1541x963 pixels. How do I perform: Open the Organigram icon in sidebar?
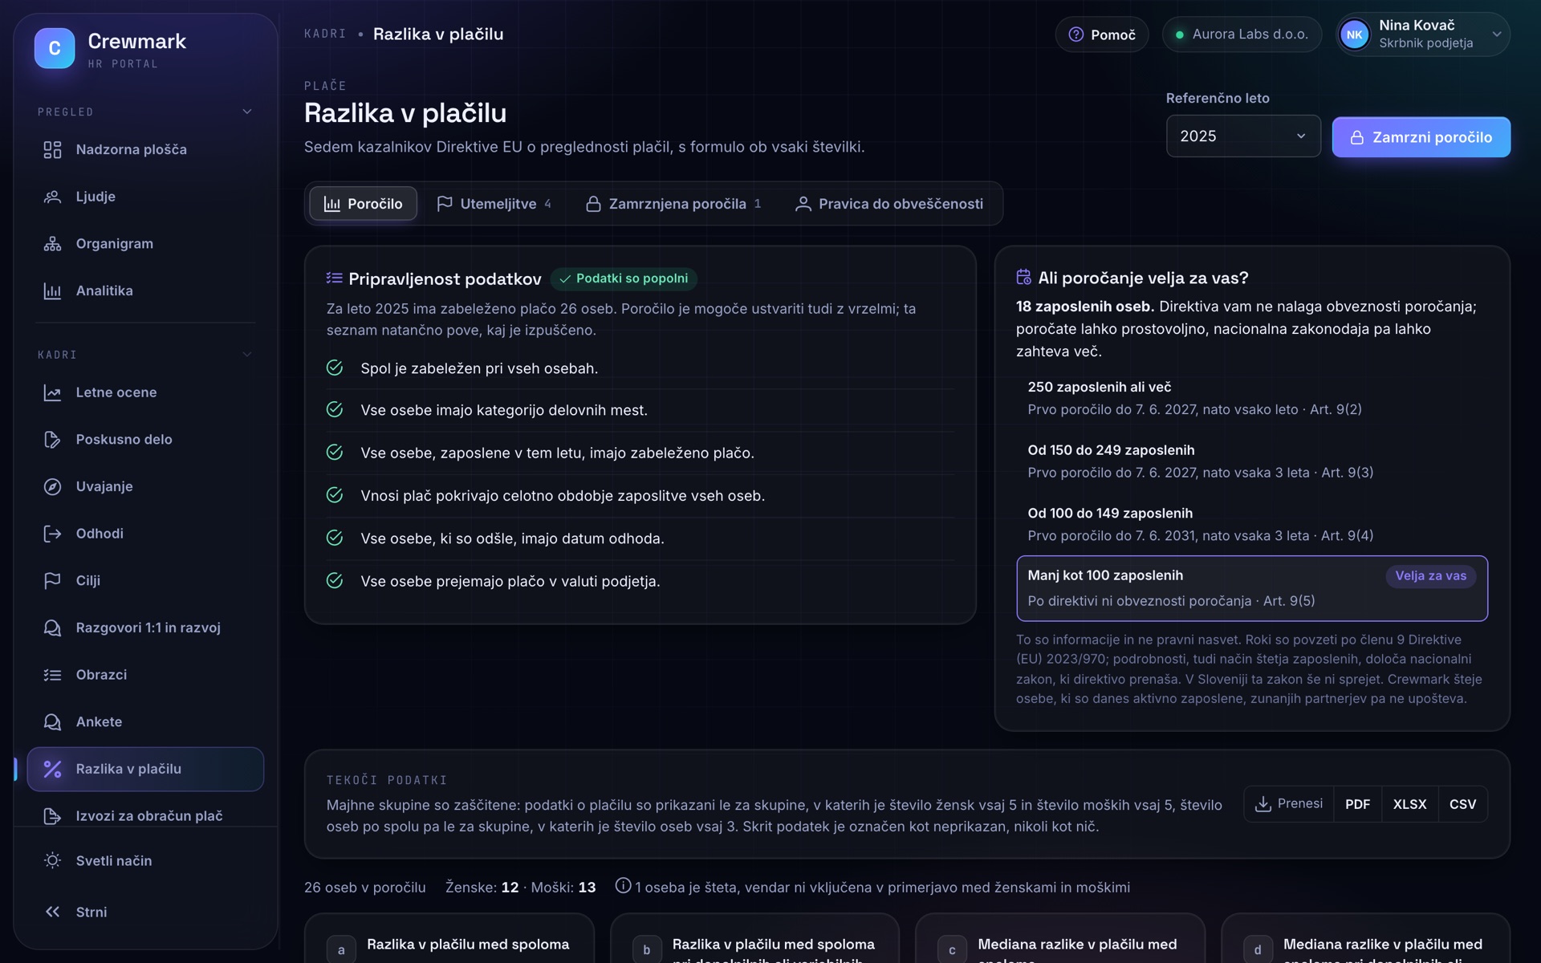coord(52,243)
